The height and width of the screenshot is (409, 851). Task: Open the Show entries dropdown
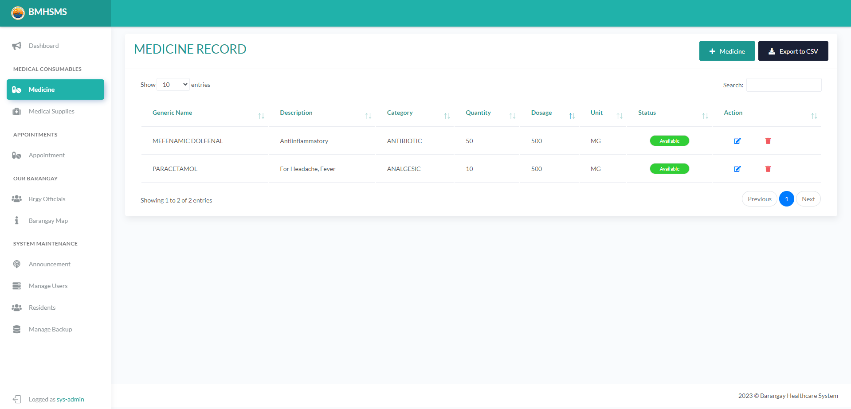point(173,84)
